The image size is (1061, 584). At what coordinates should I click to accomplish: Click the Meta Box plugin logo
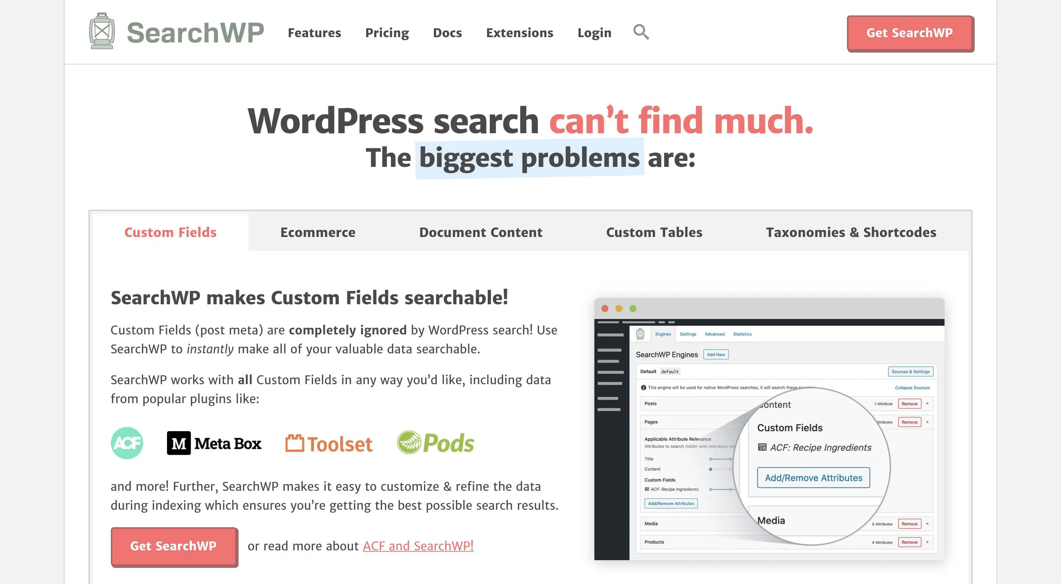coord(214,444)
